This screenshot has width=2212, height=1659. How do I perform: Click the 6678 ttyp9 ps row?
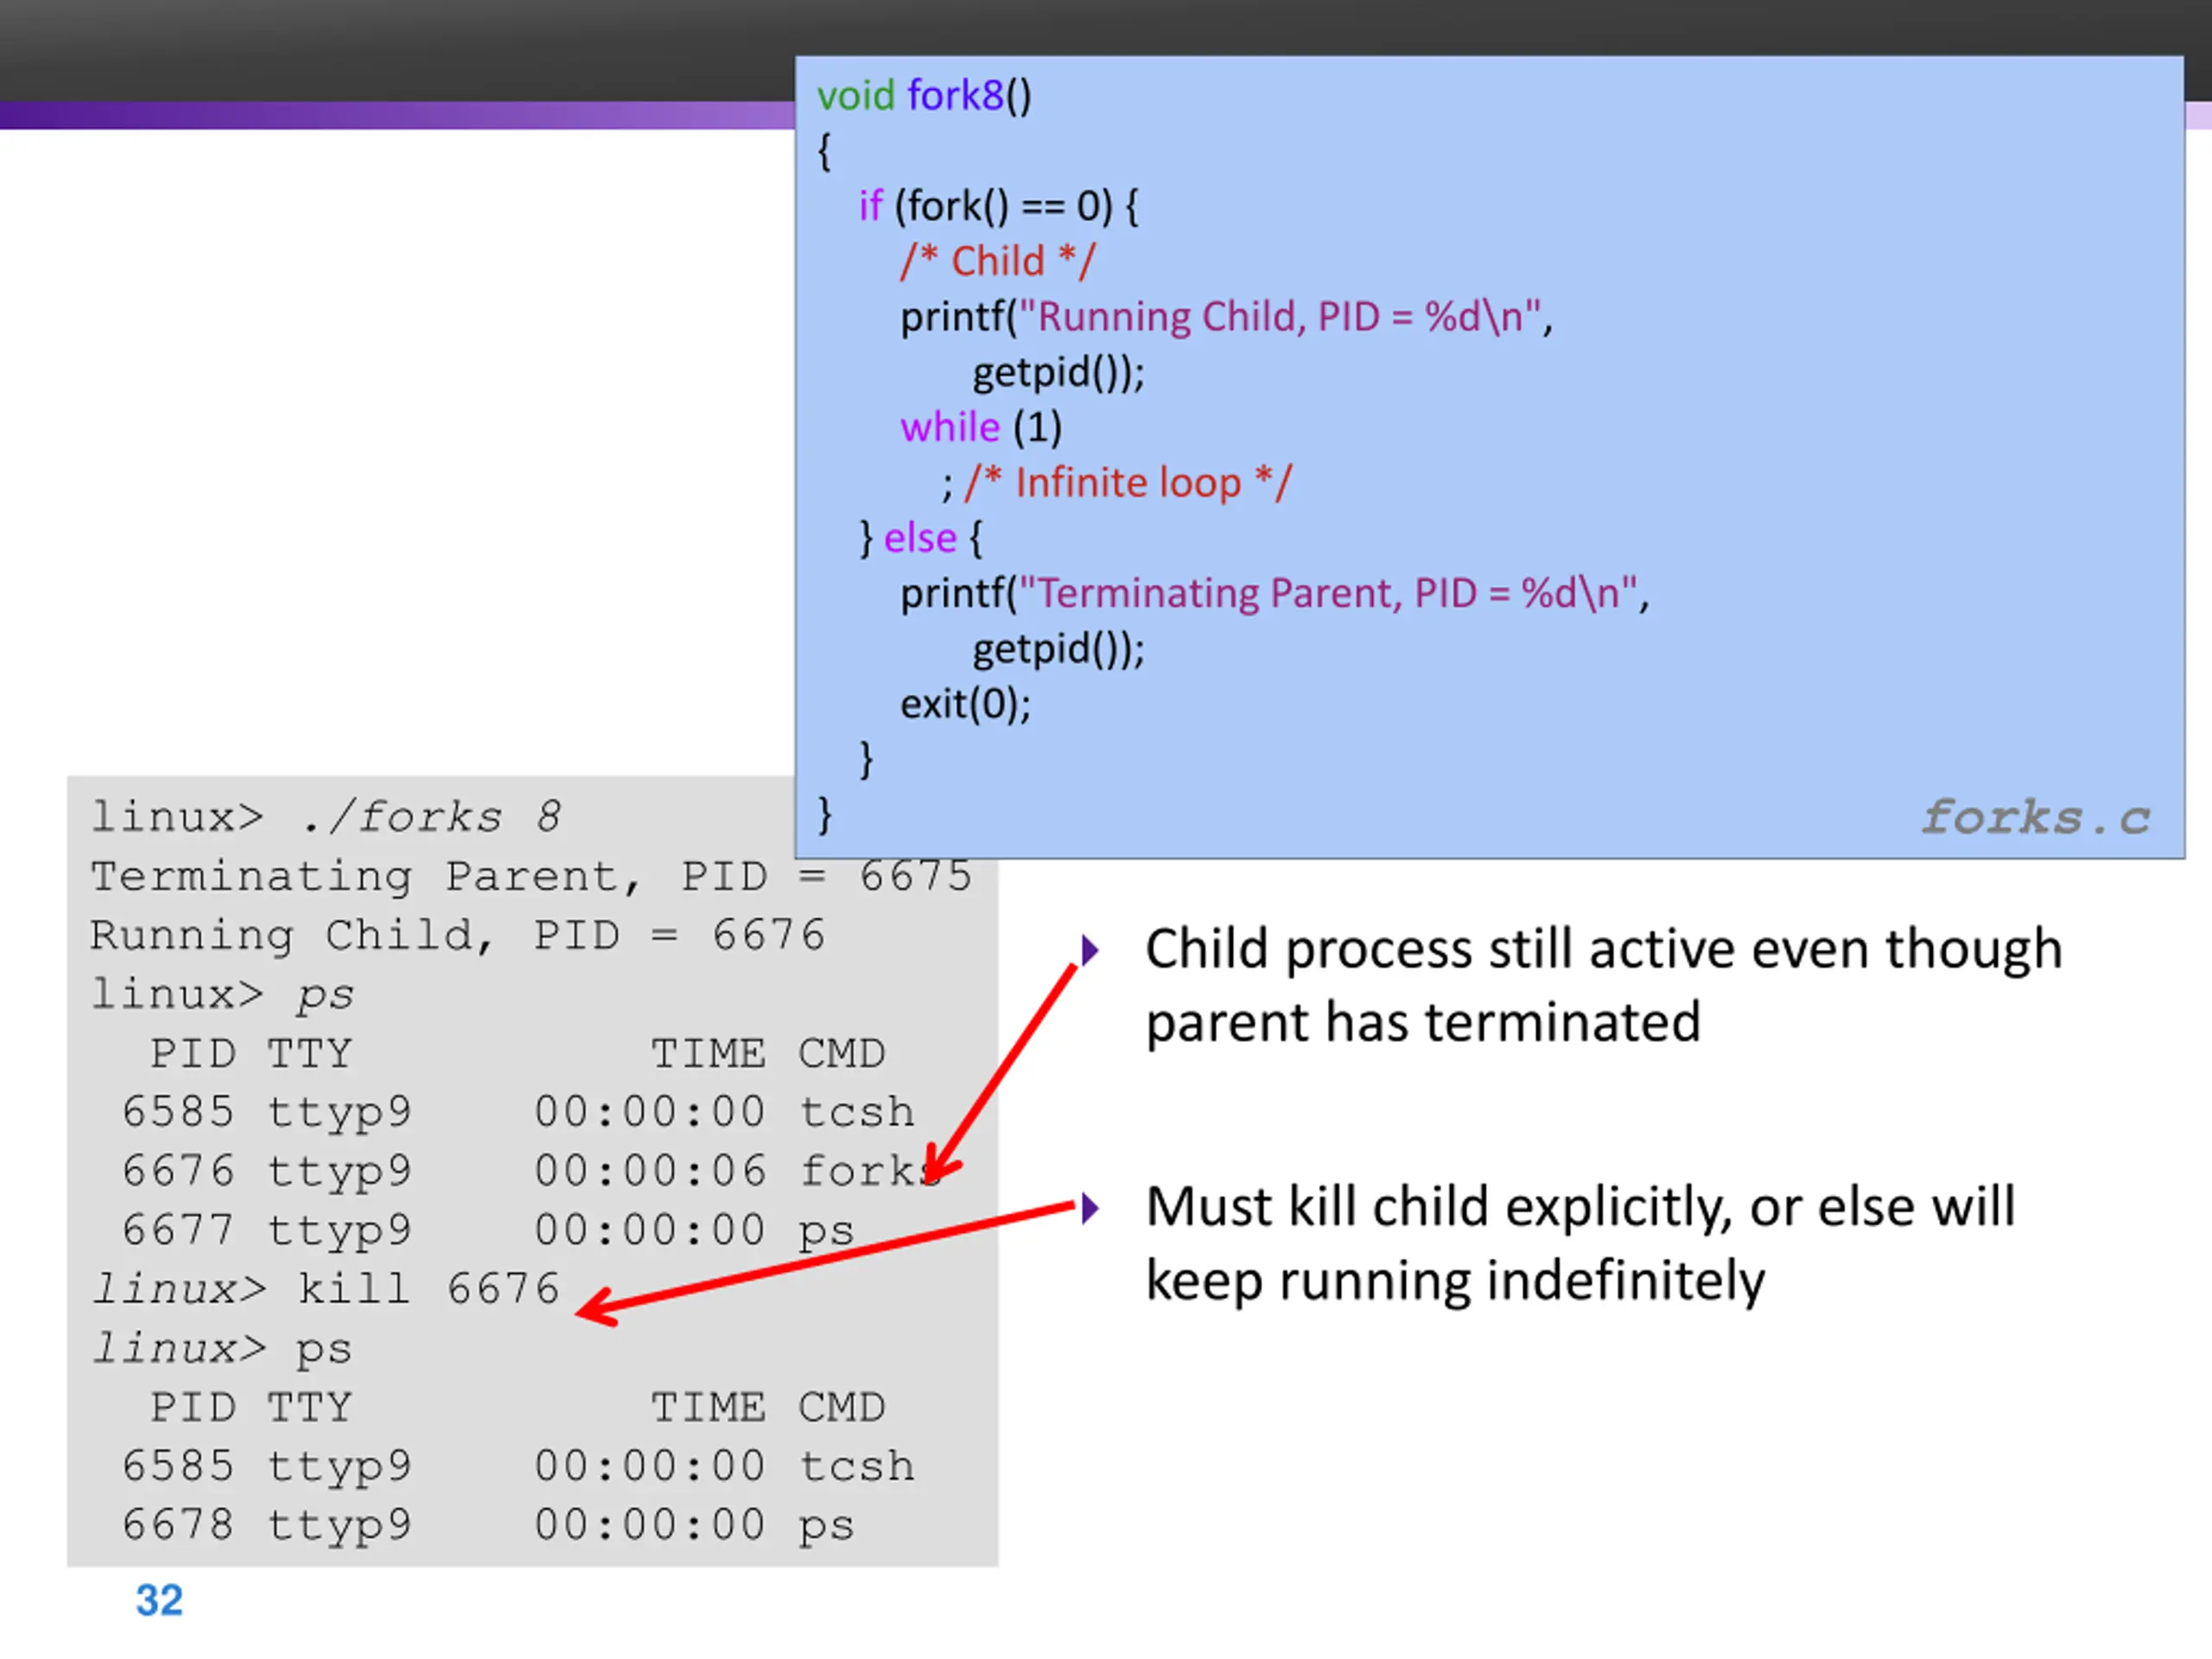coord(487,1525)
